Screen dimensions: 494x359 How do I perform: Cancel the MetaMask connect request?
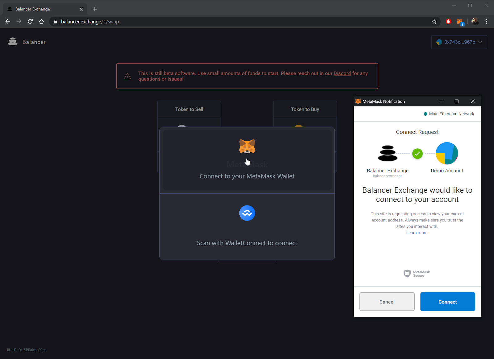point(387,302)
